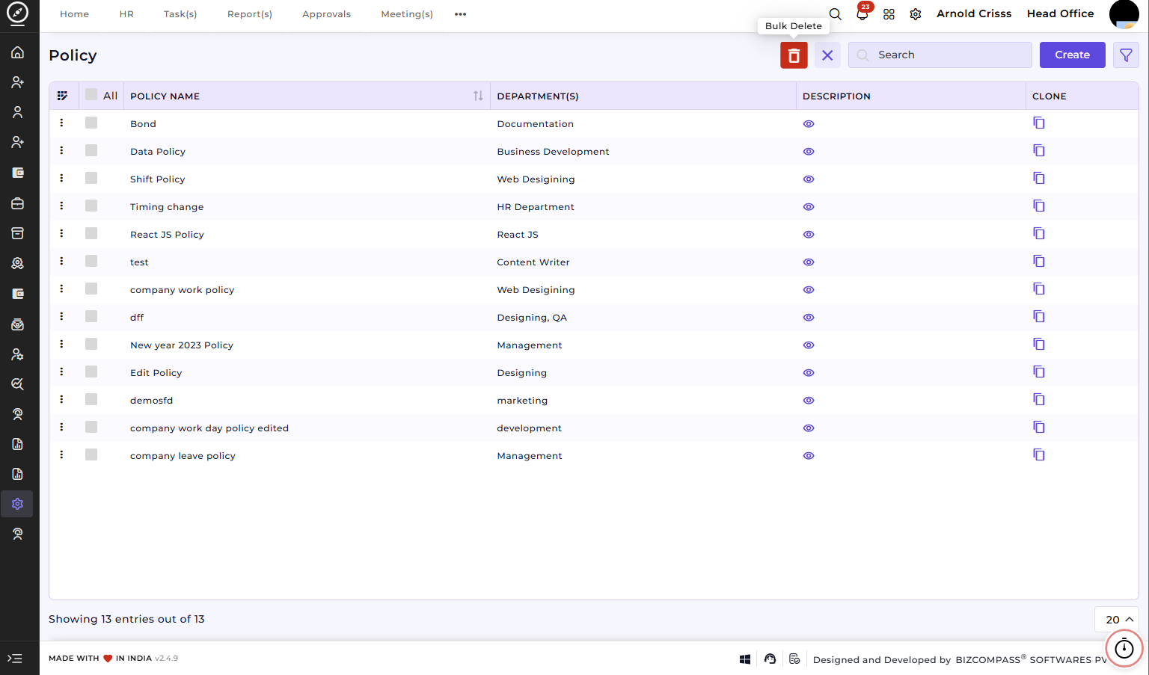The image size is (1149, 675).
Task: Open the user profile avatar
Action: tap(1124, 14)
